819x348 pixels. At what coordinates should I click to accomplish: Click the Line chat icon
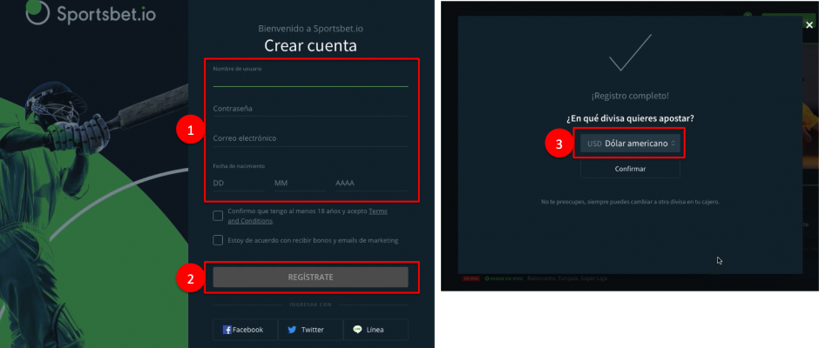click(357, 330)
